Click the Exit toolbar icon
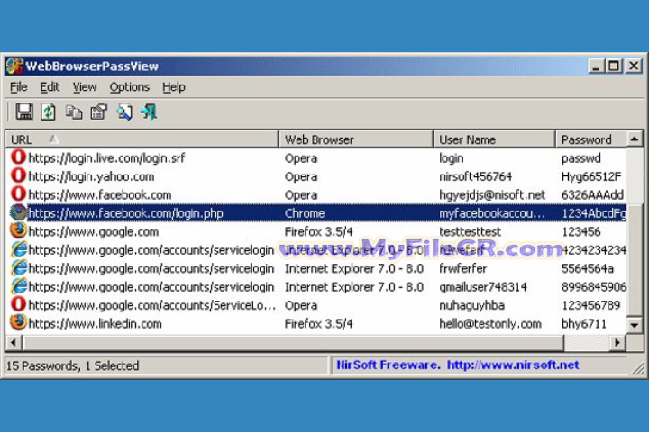 (149, 112)
